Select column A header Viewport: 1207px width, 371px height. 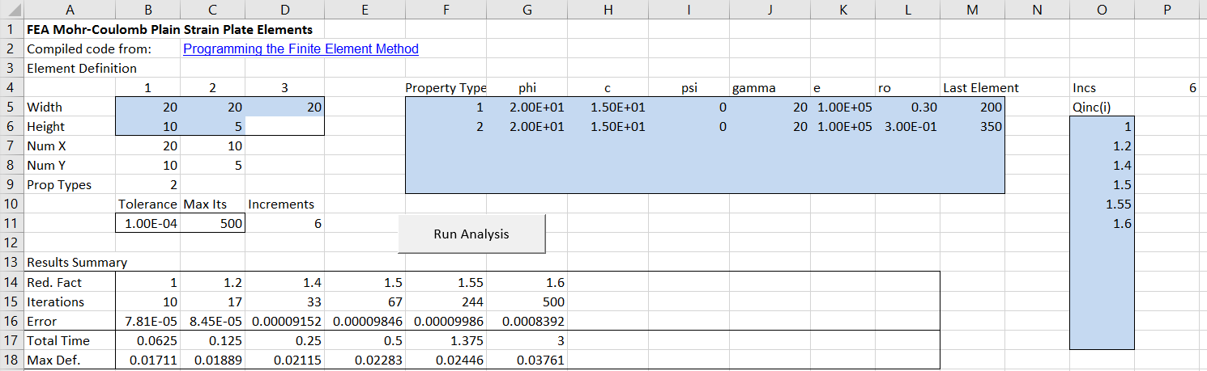click(70, 10)
